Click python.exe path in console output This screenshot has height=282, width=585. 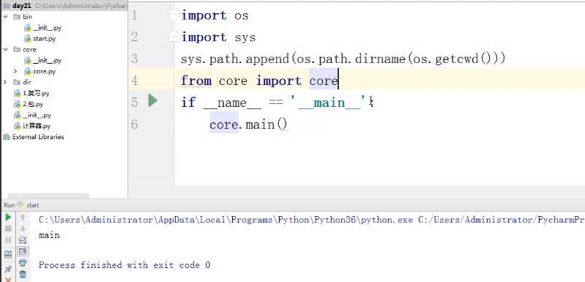[226, 220]
